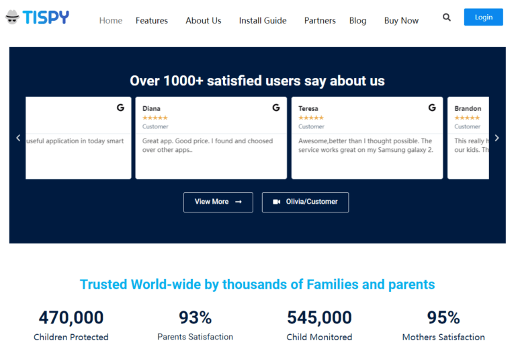Screen dimensions: 516x353
Task: Open the Features menu
Action: (152, 21)
